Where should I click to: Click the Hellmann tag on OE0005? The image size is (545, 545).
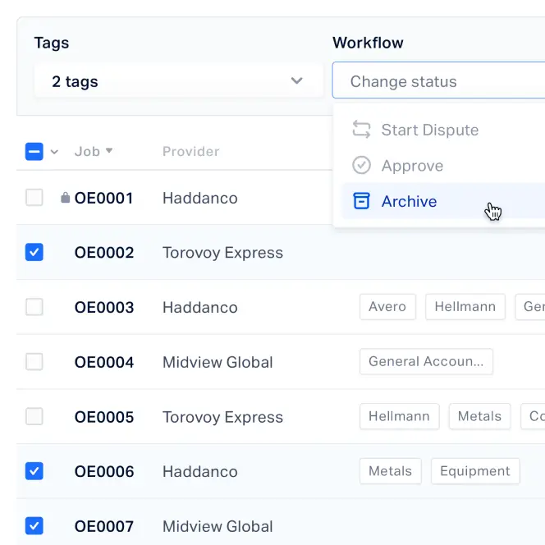pyautogui.click(x=400, y=416)
